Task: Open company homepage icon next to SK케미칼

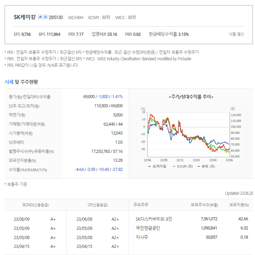Action: 40,17
